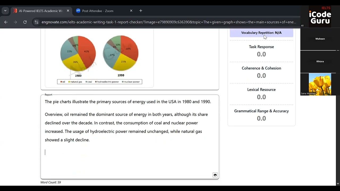Click the Grammatical Range & Accuracy score
The image size is (340, 191).
pos(261,118)
